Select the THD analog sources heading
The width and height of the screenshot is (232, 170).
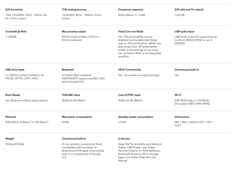click(74, 10)
